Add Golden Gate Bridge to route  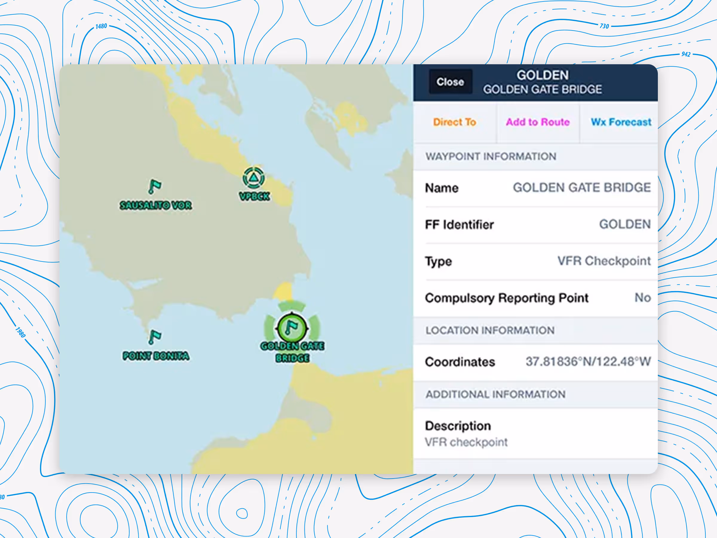pyautogui.click(x=538, y=122)
